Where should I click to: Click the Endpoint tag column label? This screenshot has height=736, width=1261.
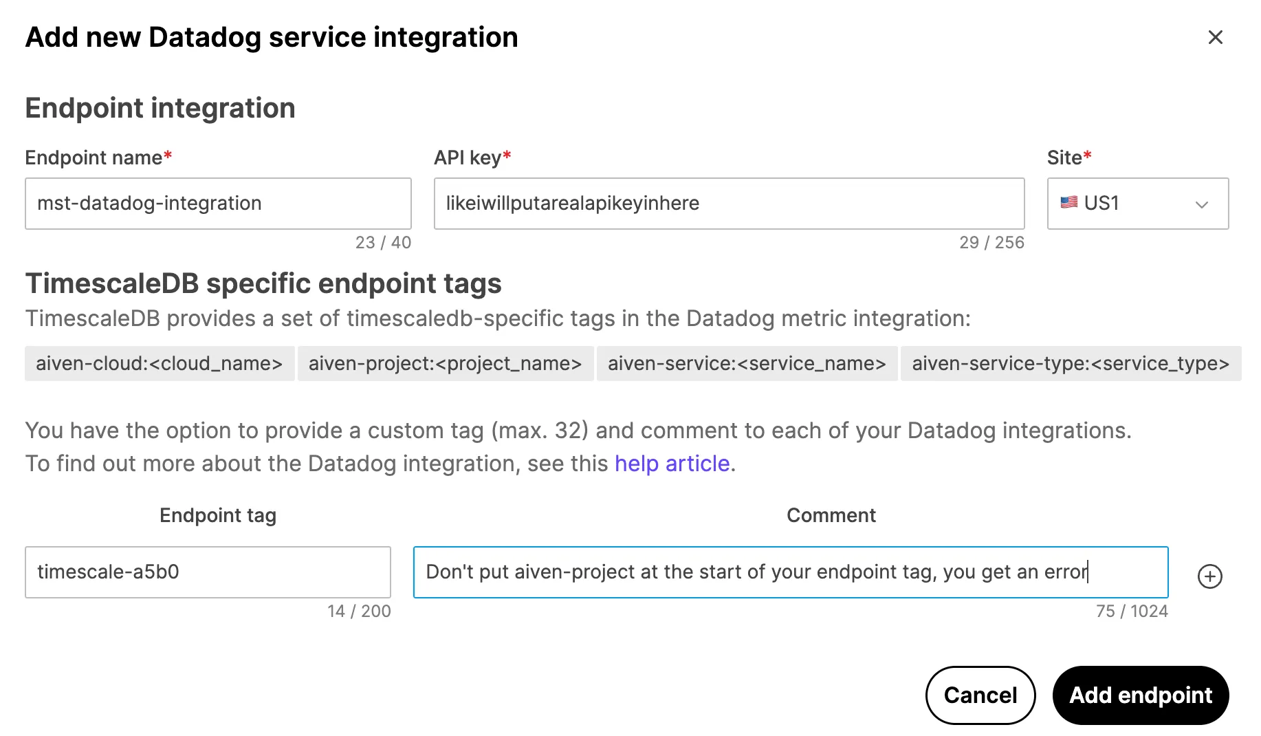(218, 515)
